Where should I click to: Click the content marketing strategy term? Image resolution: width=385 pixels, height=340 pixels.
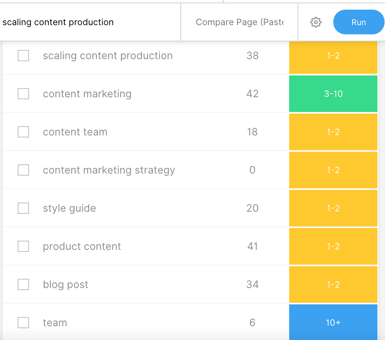[109, 170]
